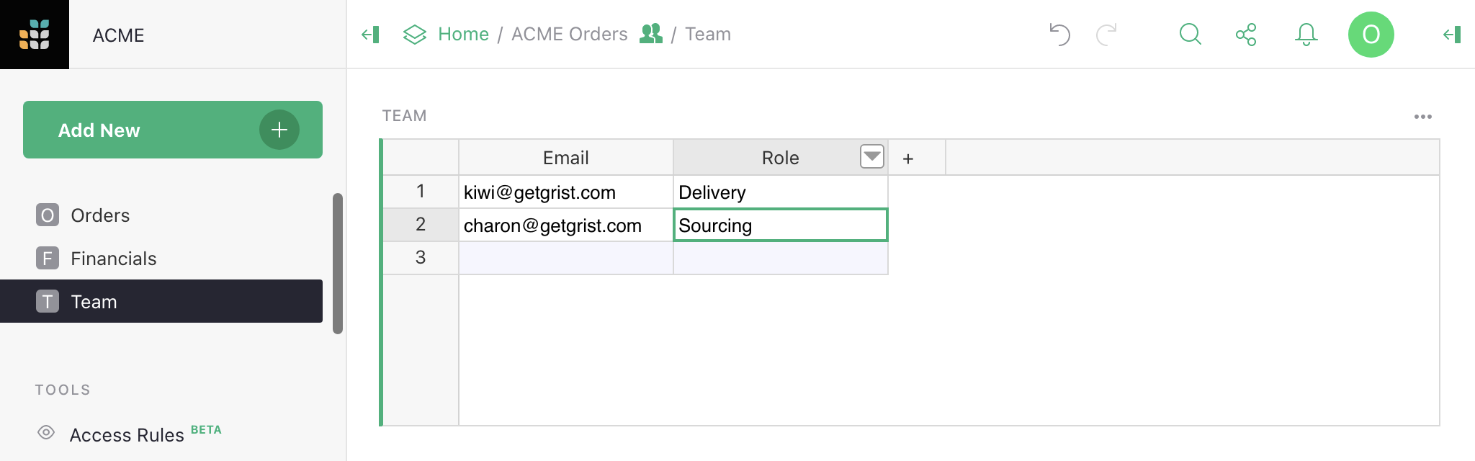Add a new column with plus
This screenshot has height=461, width=1475.
click(x=908, y=158)
